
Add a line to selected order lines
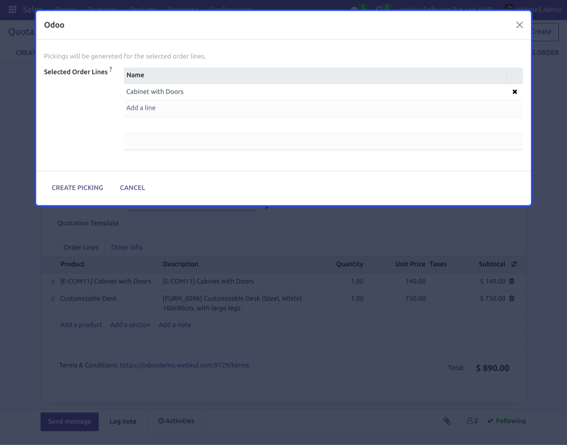pos(141,108)
